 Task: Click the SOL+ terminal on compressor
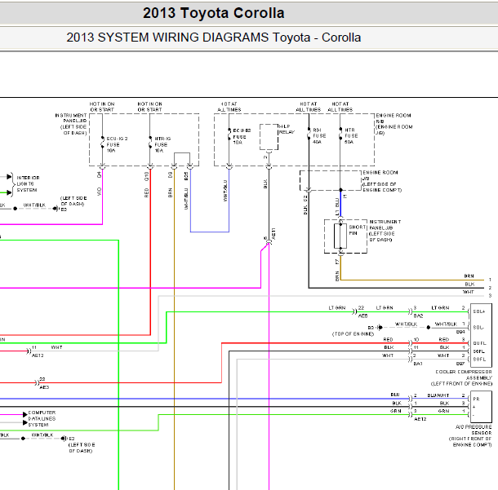[479, 311]
